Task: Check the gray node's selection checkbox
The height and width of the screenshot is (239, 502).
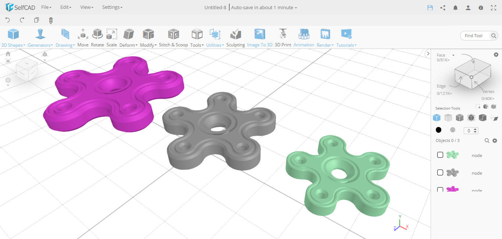Action: pyautogui.click(x=440, y=172)
